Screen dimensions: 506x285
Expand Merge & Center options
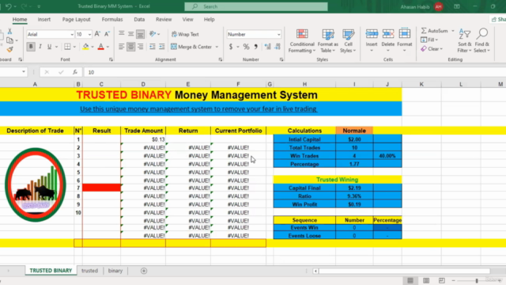pyautogui.click(x=217, y=47)
